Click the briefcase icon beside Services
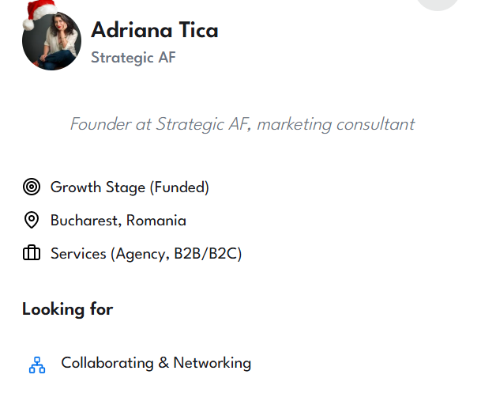 coord(32,254)
